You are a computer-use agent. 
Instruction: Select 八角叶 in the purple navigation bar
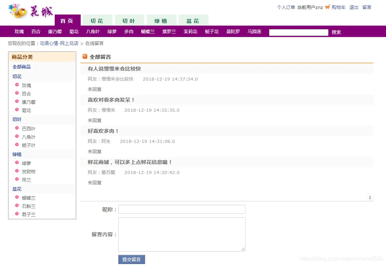coord(93,31)
